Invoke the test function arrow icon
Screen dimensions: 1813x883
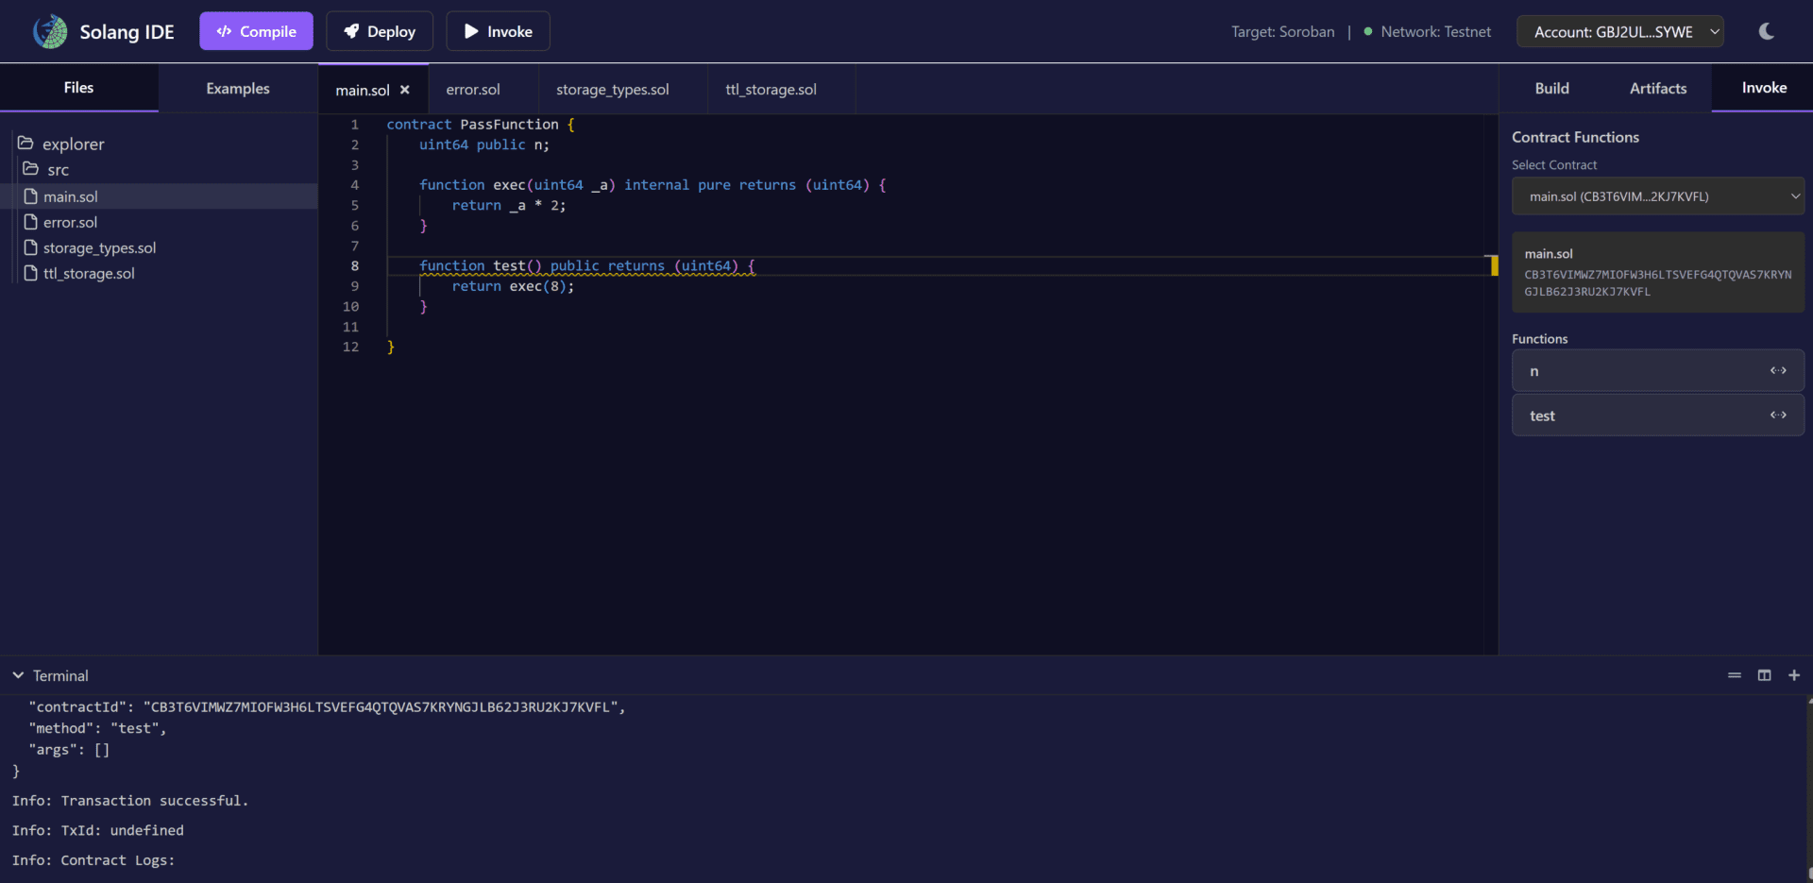pyautogui.click(x=1778, y=416)
